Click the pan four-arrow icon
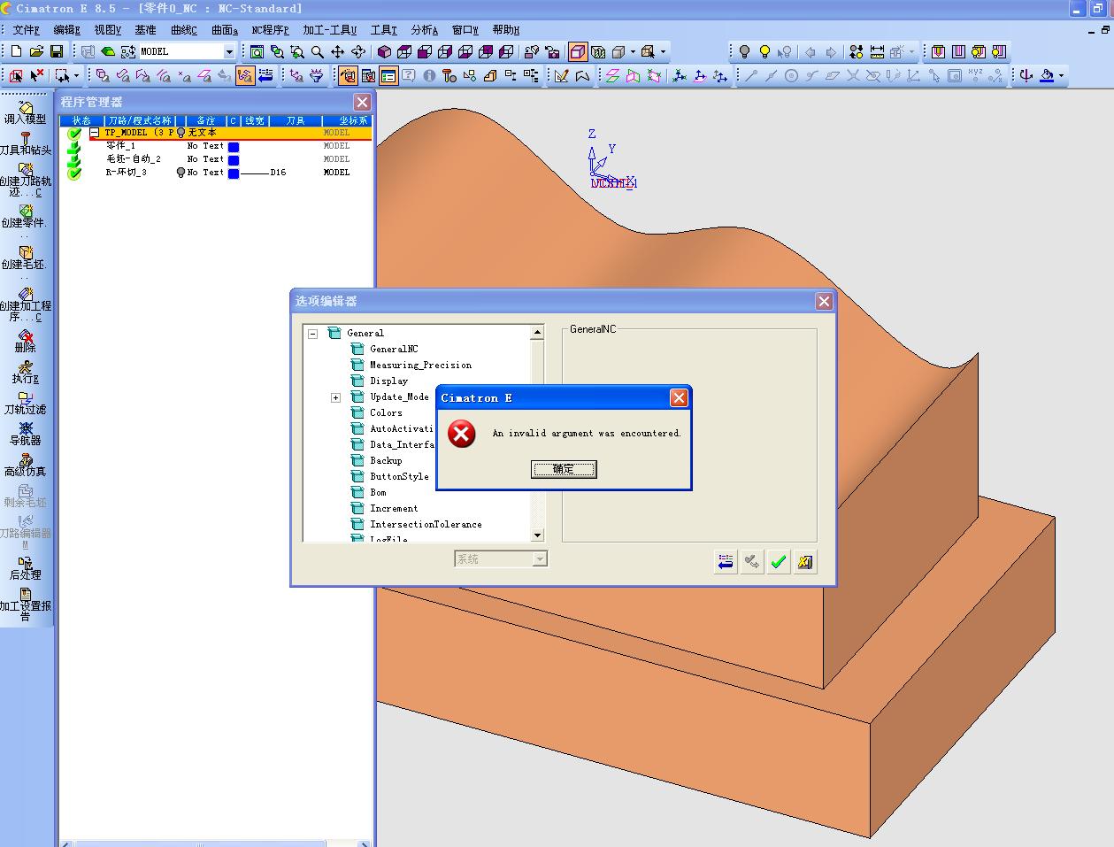Screen dimensions: 1114x847 tap(337, 52)
